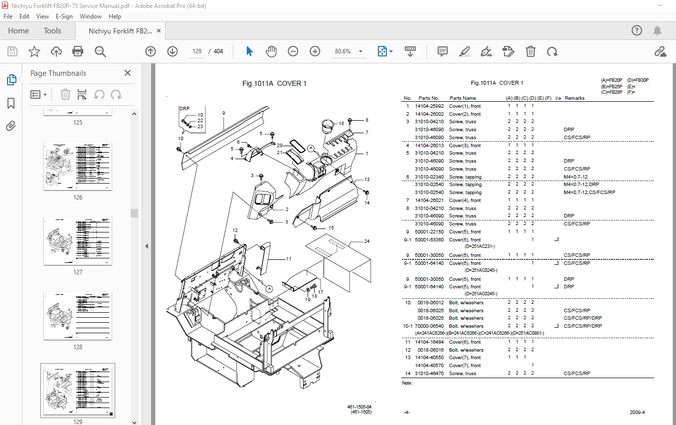Open the E-Sign menu
676x425 pixels.
coord(64,16)
